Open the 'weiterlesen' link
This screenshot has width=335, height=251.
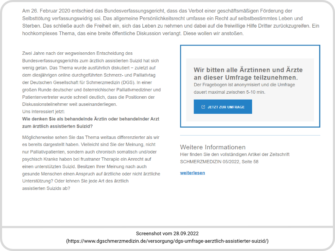point(193,173)
